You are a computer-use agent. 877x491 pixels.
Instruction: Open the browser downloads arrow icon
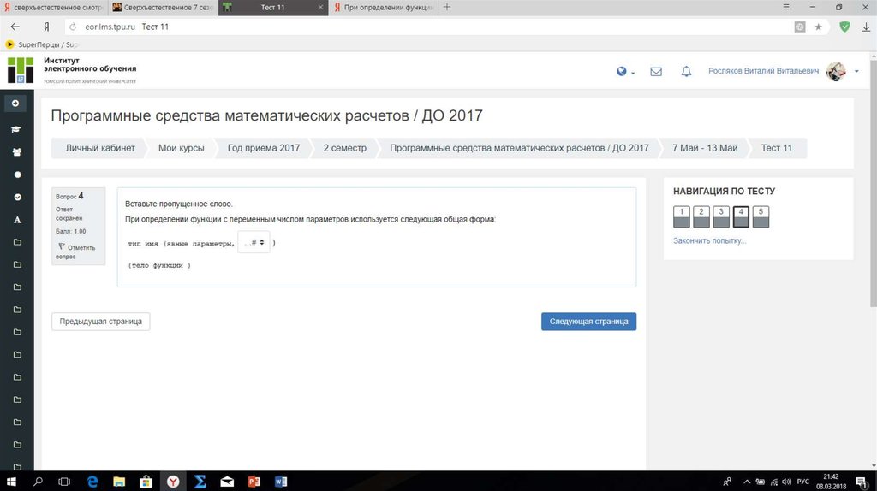(x=866, y=27)
